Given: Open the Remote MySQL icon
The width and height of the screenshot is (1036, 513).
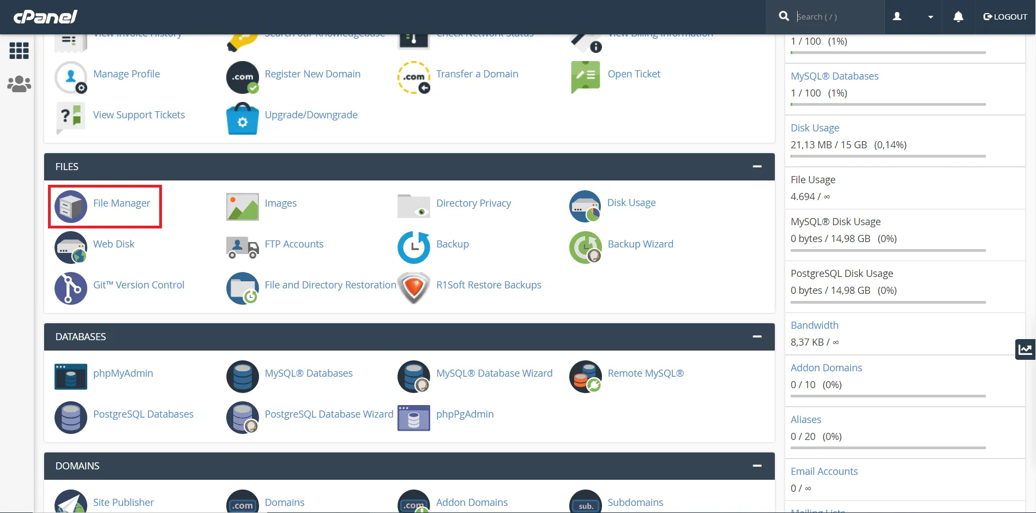Looking at the screenshot, I should coord(586,377).
